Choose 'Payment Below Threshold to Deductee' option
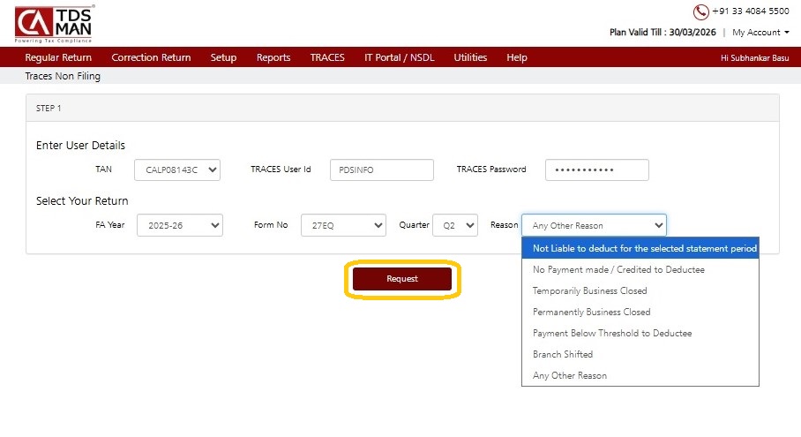The width and height of the screenshot is (801, 437). click(x=612, y=333)
